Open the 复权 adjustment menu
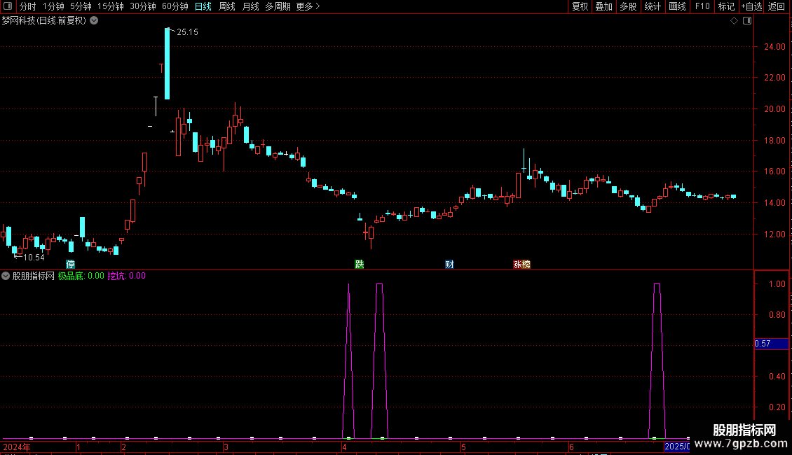Viewport: 792px width, 455px height. pyautogui.click(x=580, y=6)
